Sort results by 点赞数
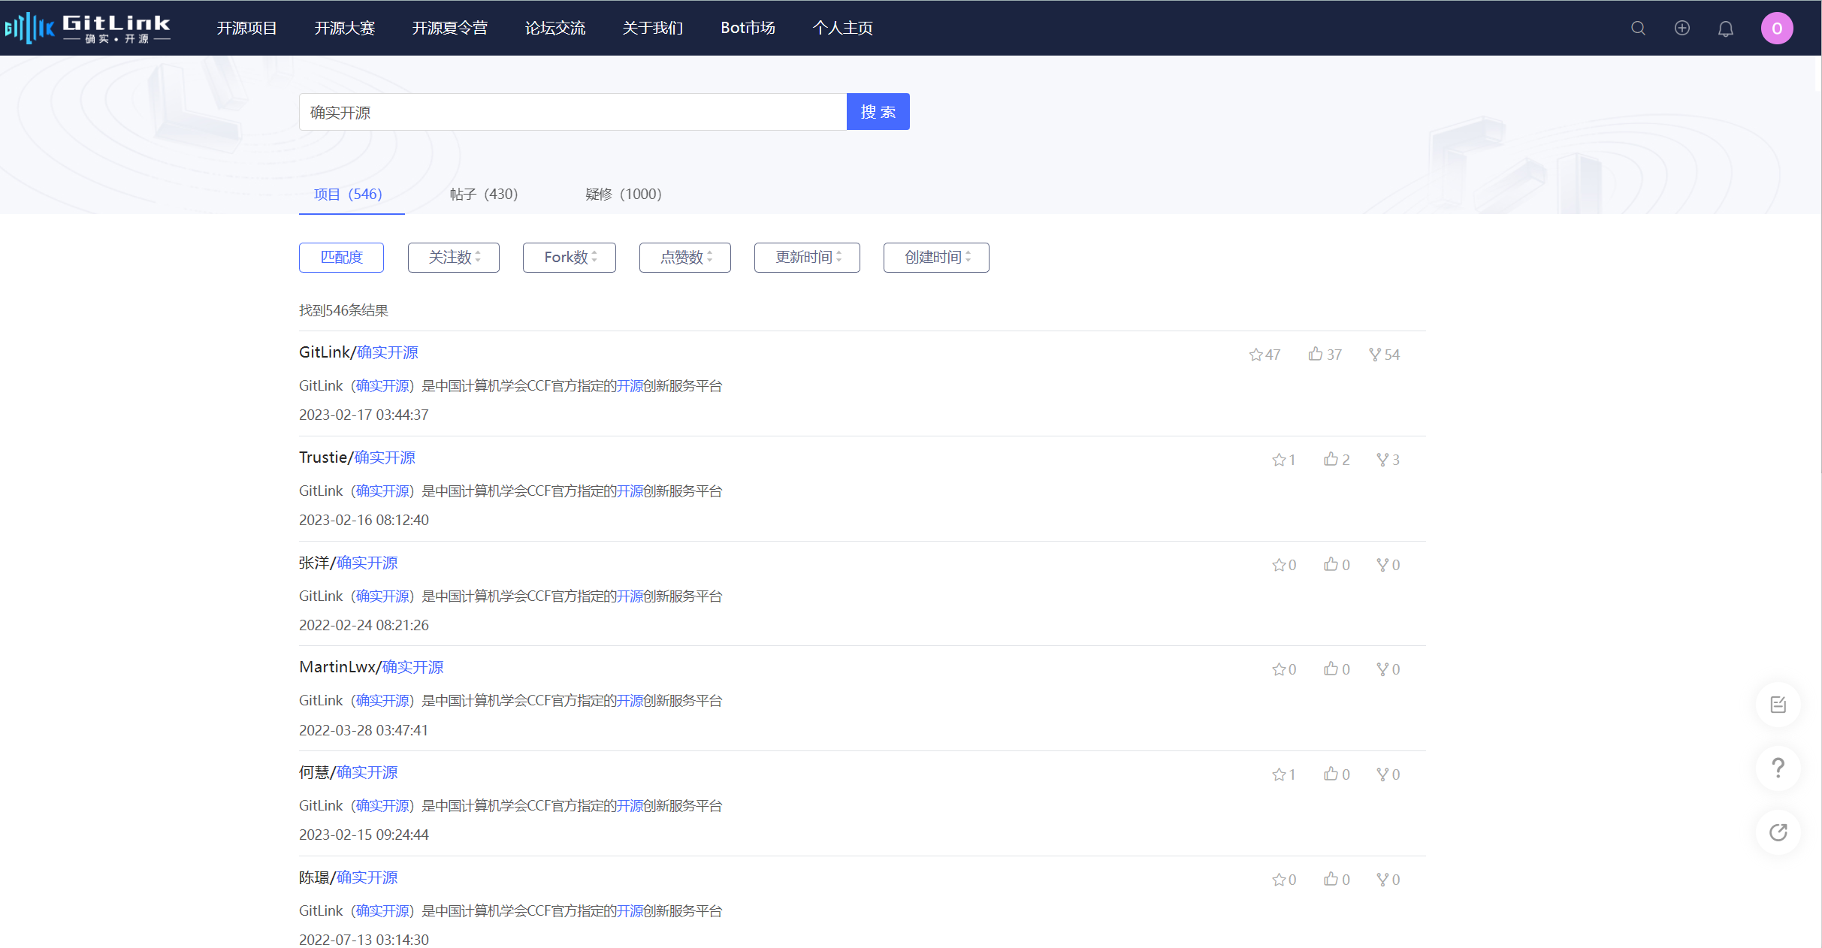Image resolution: width=1822 pixels, height=948 pixels. 685,258
